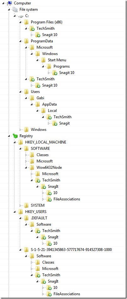Click the Snagit added-folder icon under Local TechSmith
Image resolution: width=127 pixels, height=299 pixels.
point(55,123)
